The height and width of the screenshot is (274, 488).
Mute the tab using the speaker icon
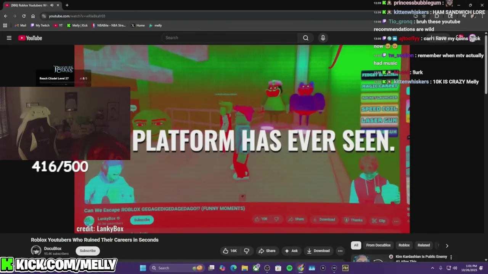[x=51, y=5]
